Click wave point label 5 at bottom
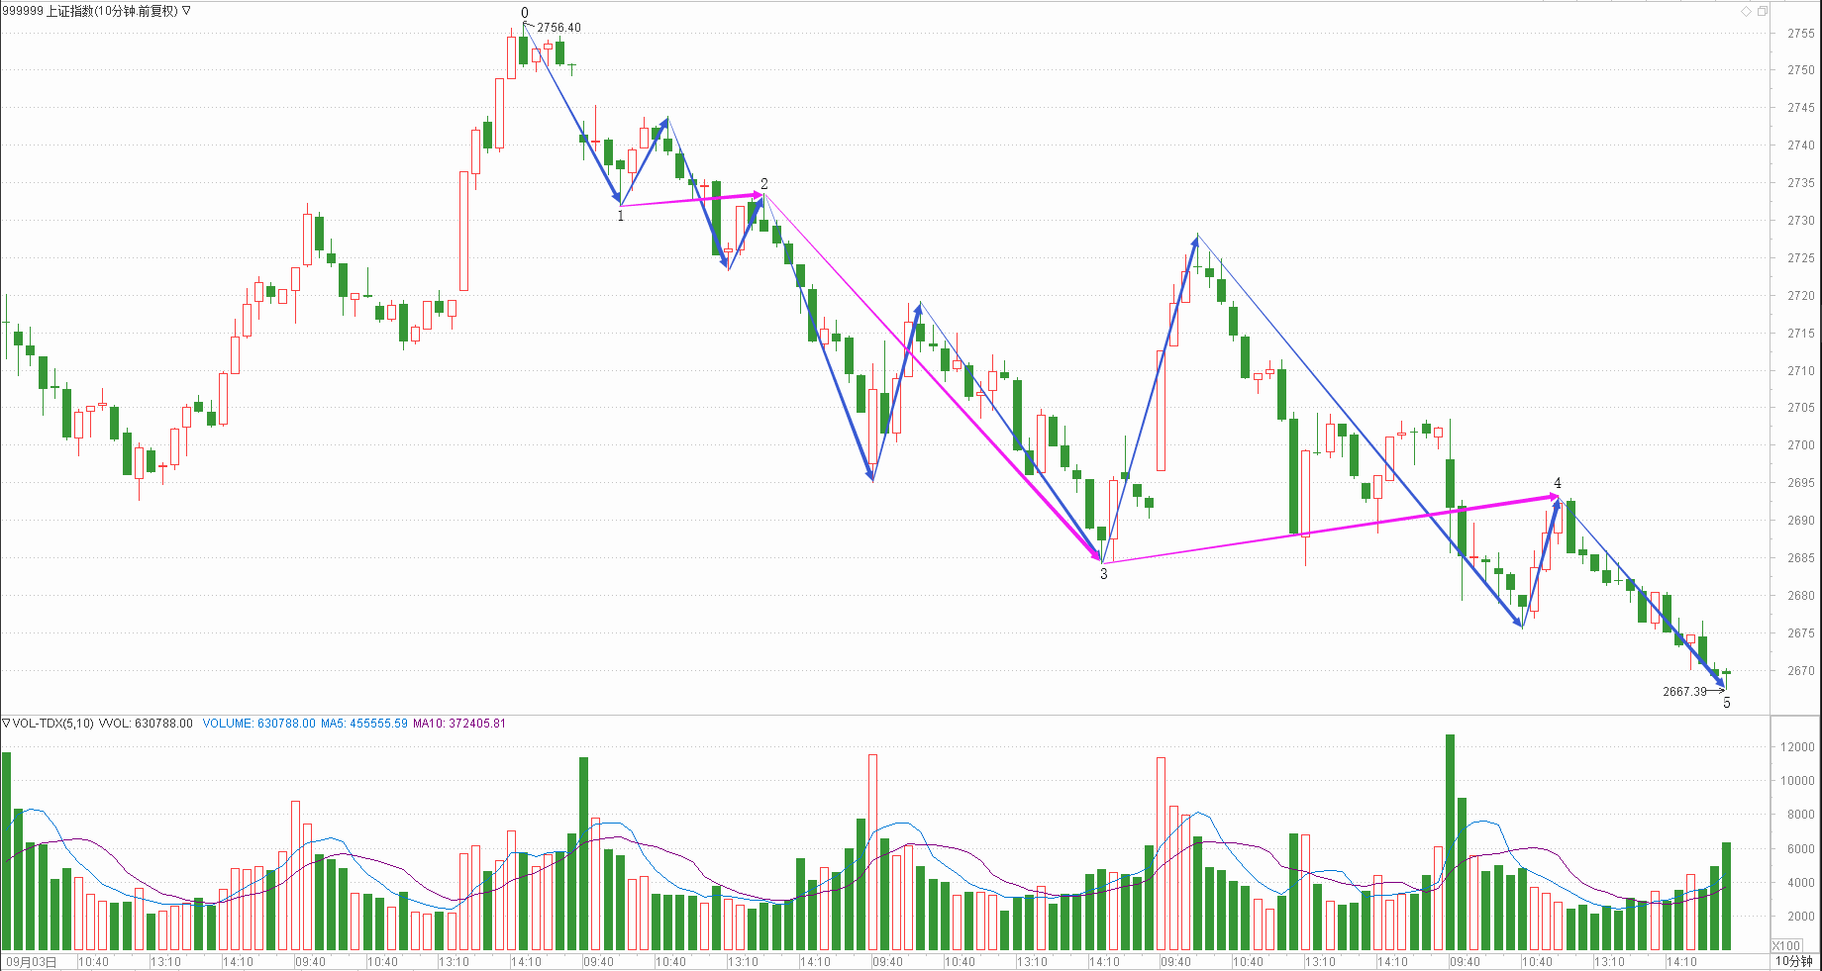The height and width of the screenshot is (971, 1822). (x=1727, y=703)
